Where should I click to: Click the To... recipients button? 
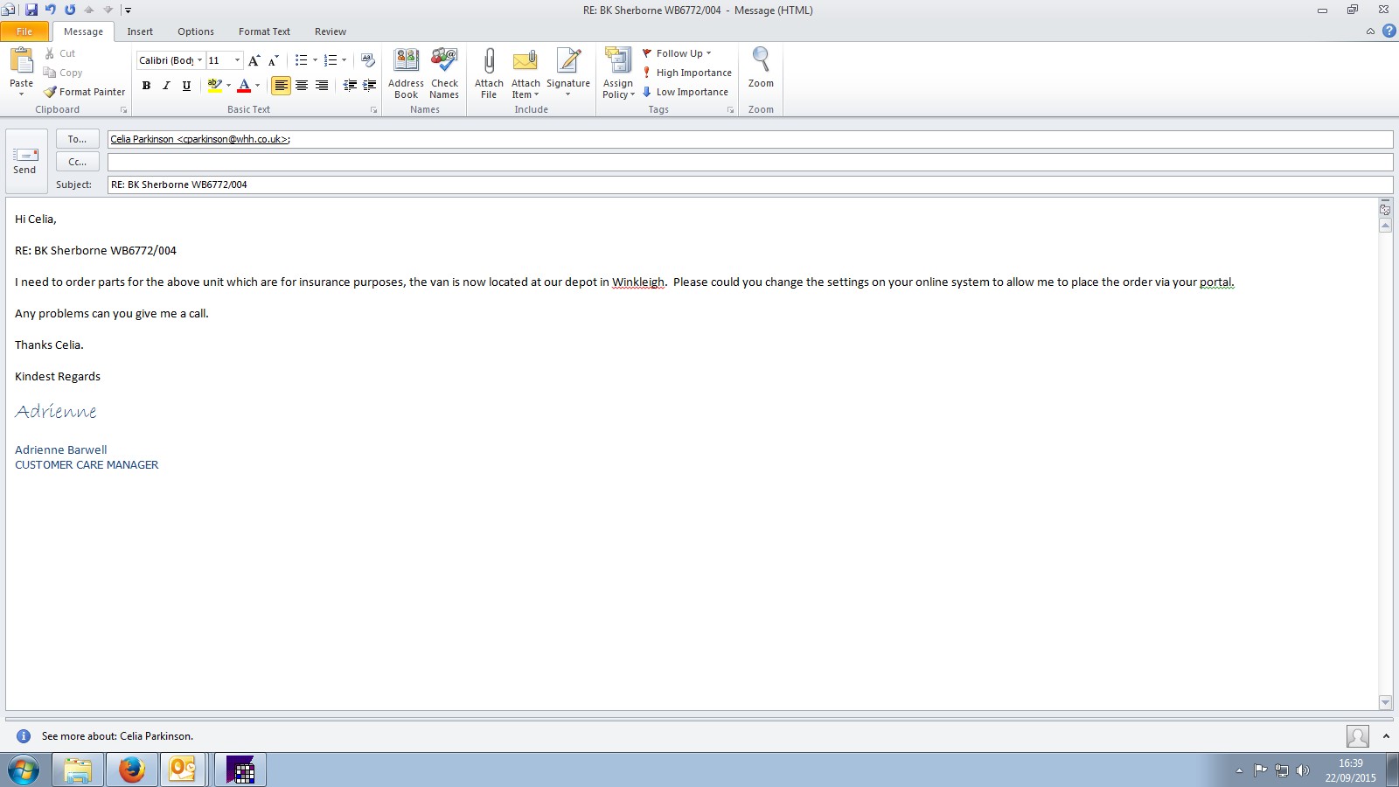[x=78, y=139]
